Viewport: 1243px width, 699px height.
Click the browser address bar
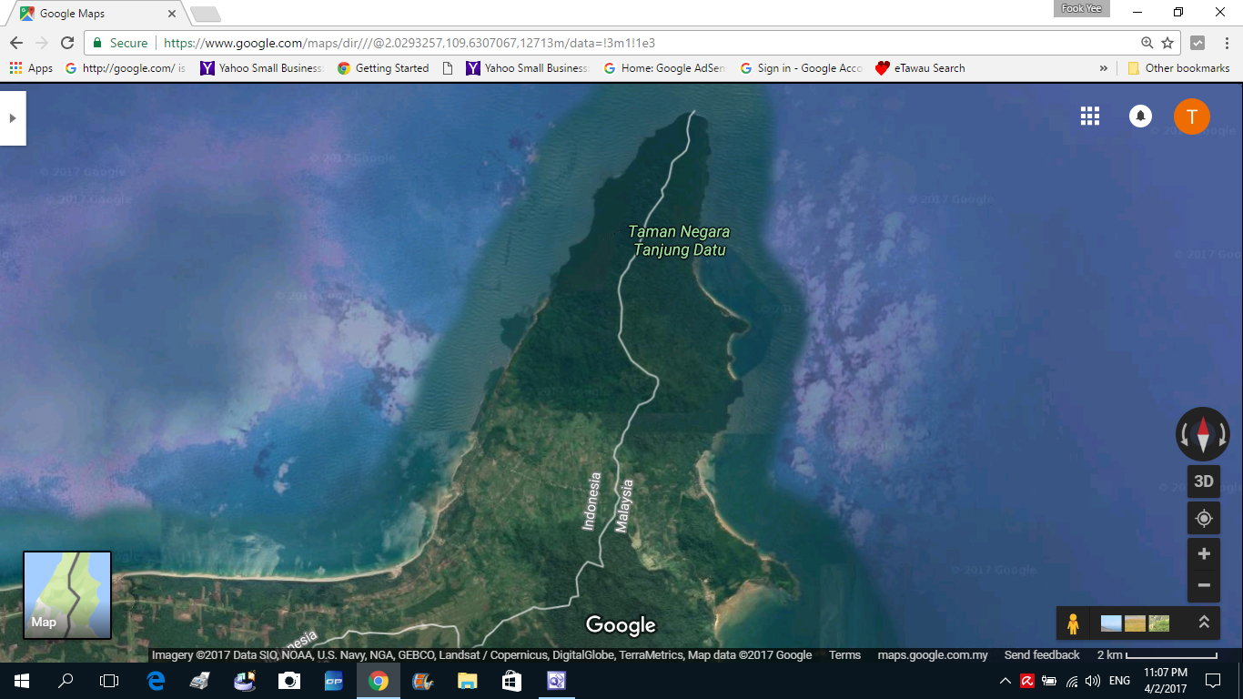pyautogui.click(x=637, y=43)
